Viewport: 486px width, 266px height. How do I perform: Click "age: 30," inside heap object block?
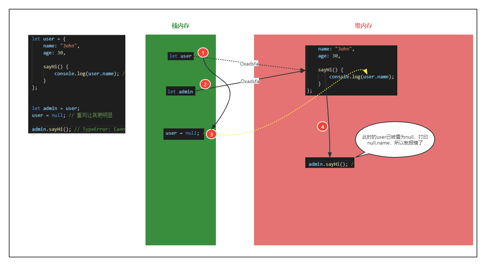coord(329,56)
